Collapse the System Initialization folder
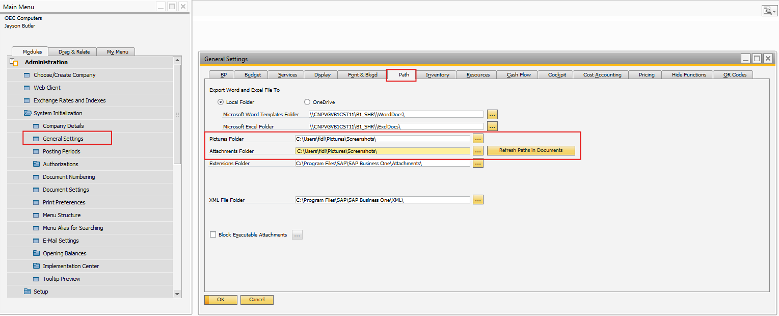Image resolution: width=779 pixels, height=316 pixels. [28, 113]
